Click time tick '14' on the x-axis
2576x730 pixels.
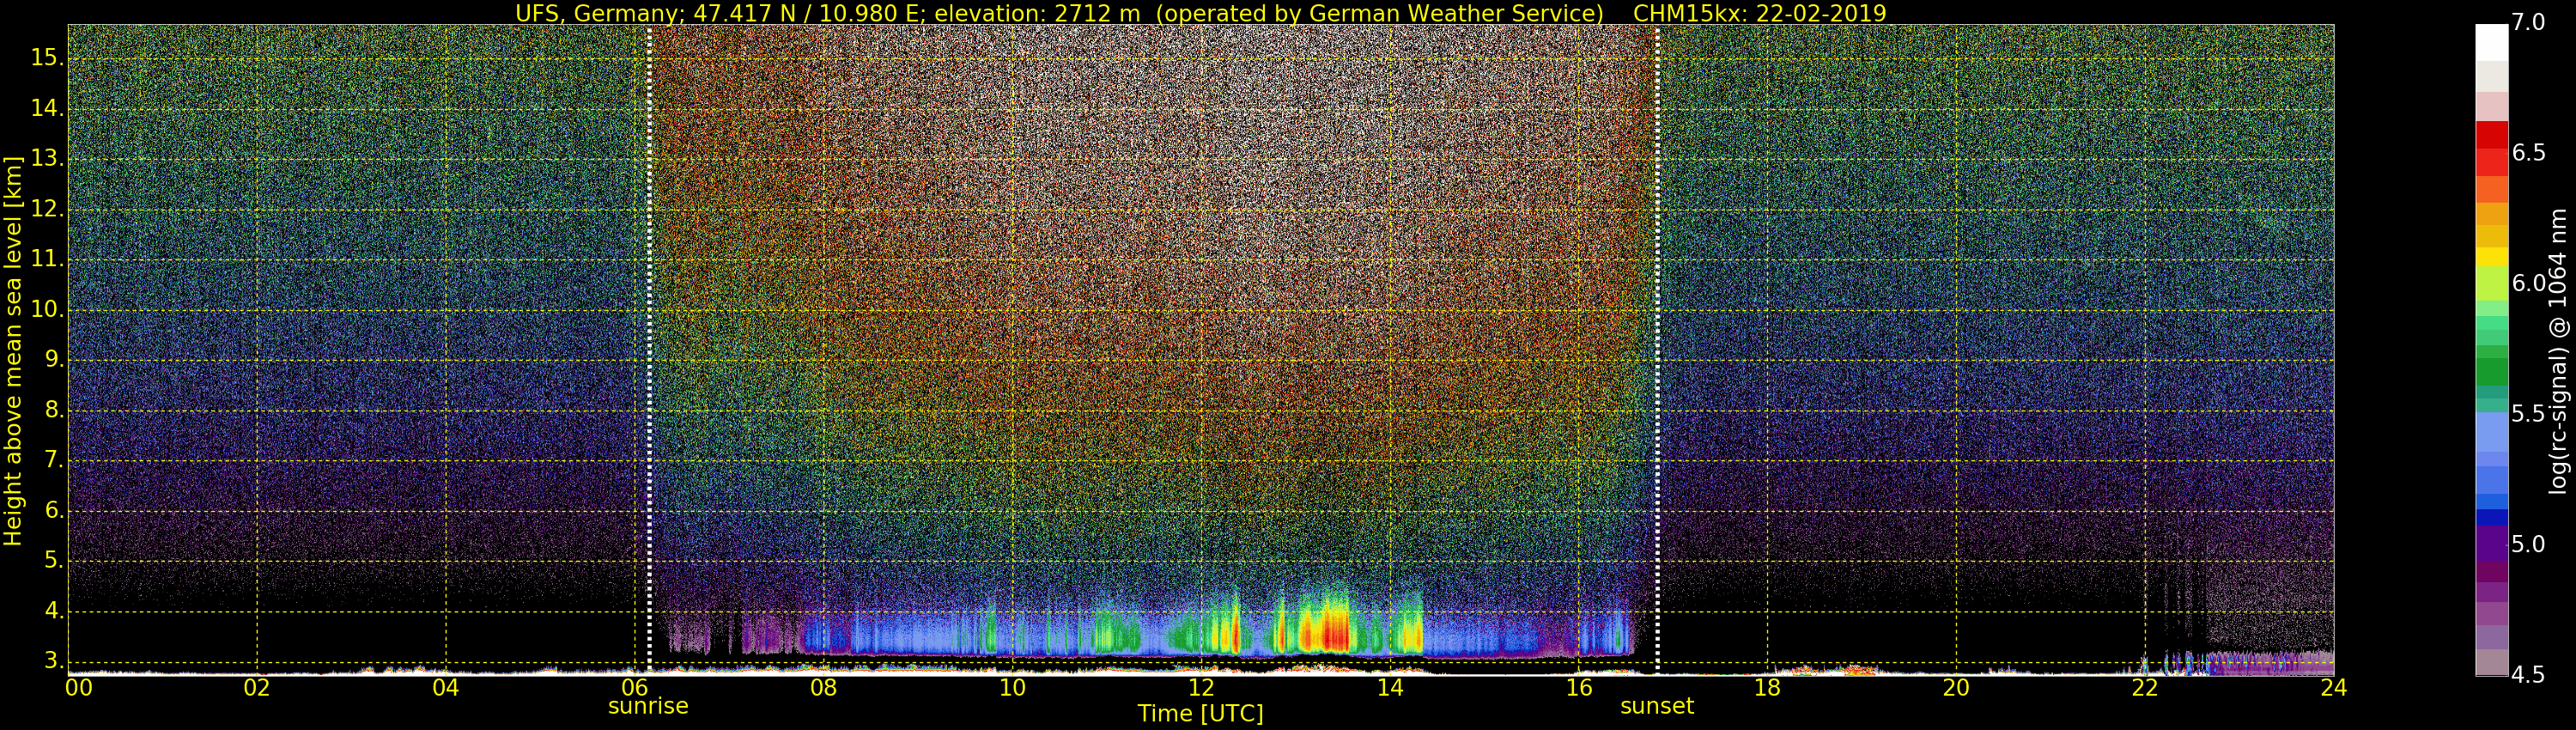1390,687
